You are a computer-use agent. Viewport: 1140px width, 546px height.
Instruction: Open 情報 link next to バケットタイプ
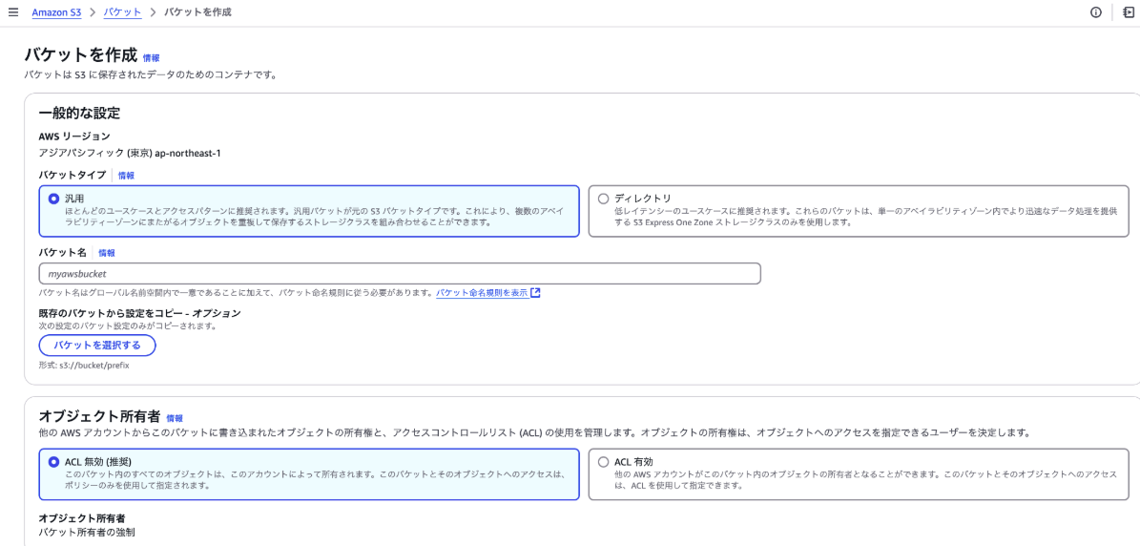[x=127, y=176]
